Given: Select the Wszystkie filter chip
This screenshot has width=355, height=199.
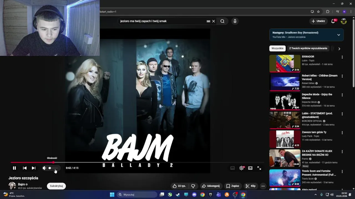Looking at the screenshot, I should click(x=277, y=48).
